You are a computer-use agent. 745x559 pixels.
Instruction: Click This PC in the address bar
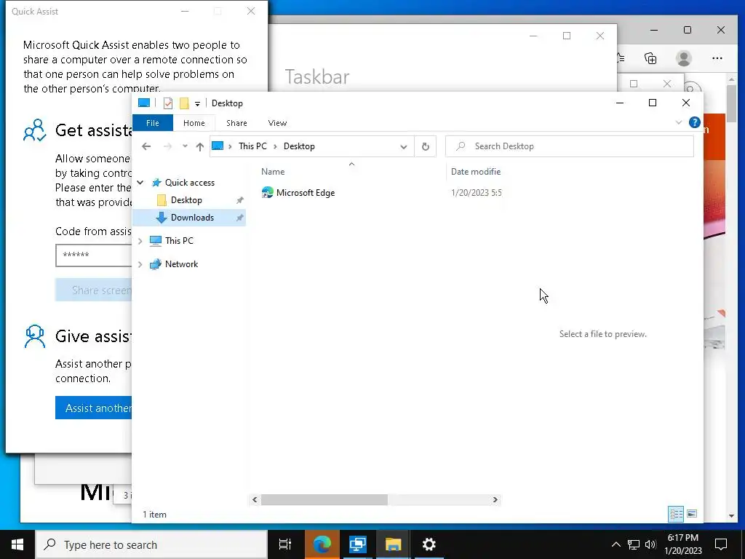tap(252, 146)
